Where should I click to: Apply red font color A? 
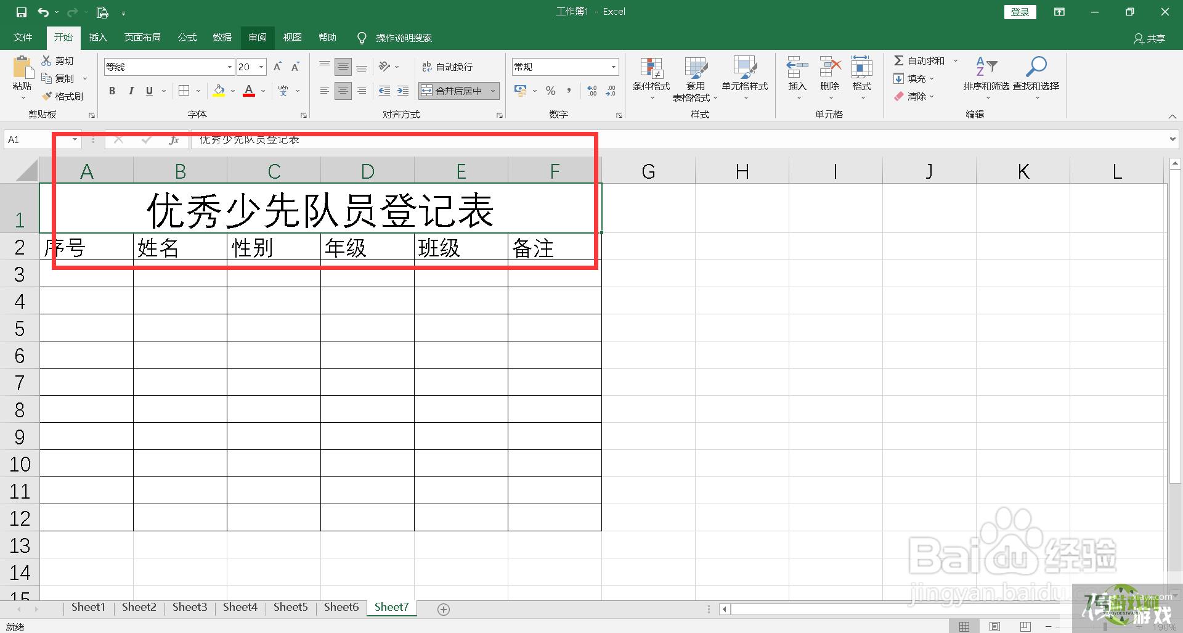(249, 91)
